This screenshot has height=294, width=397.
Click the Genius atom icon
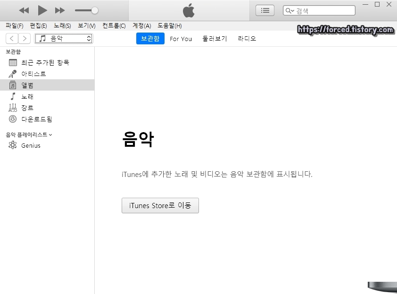(13, 145)
